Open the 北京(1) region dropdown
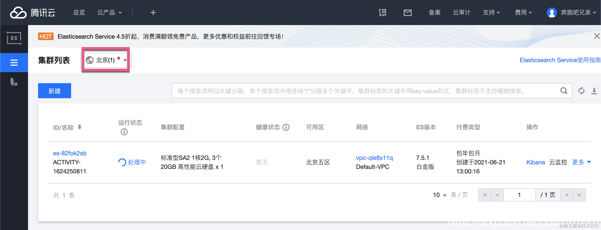 [106, 60]
